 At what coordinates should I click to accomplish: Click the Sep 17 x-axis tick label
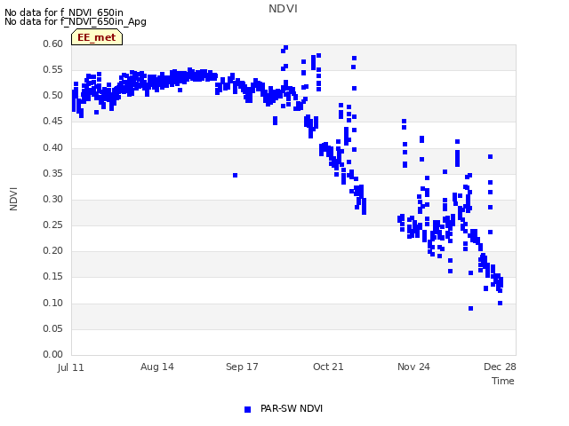tap(242, 367)
